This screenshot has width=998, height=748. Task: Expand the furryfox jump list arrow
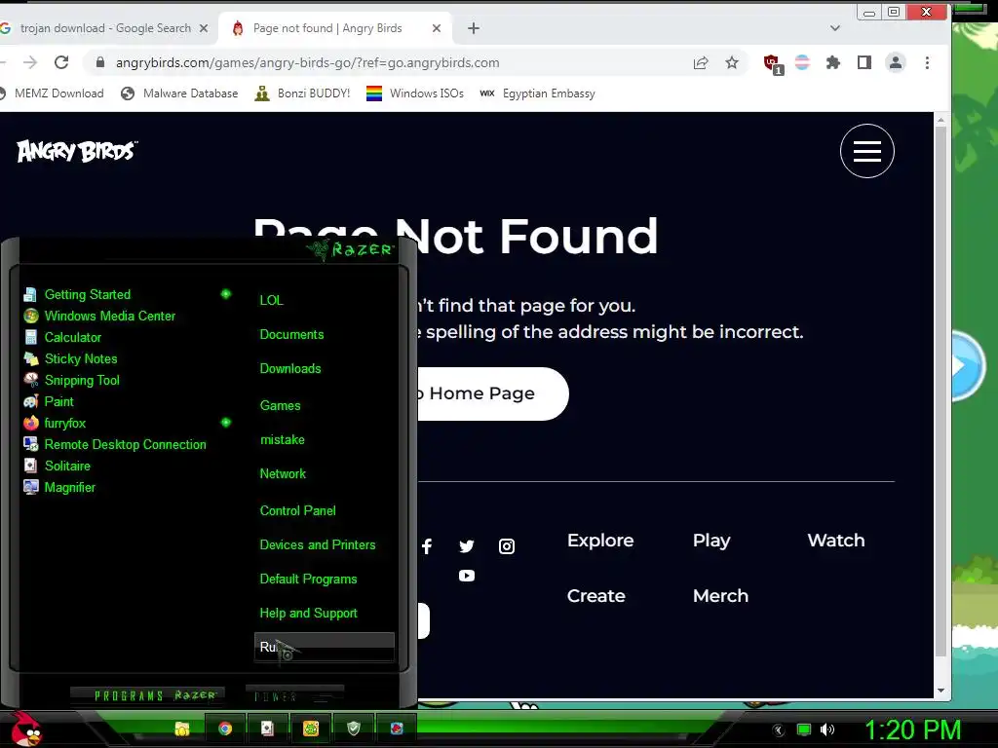pos(226,423)
